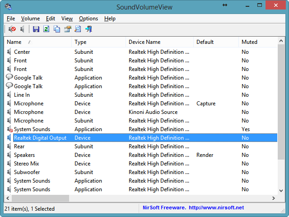The image size is (289, 217).
Task: Click the Save Selected Items floppy icon
Action: [x=36, y=29]
